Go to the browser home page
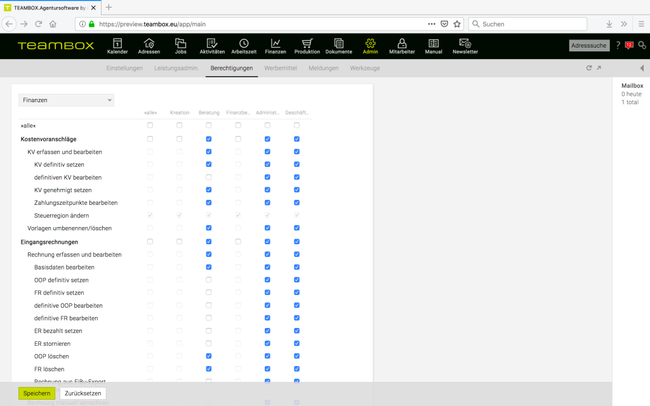This screenshot has width=650, height=406. (53, 24)
